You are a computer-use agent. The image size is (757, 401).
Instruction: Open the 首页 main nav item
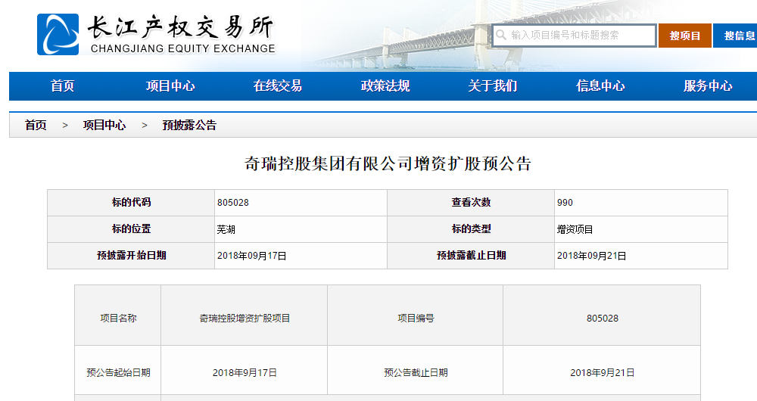coord(63,86)
